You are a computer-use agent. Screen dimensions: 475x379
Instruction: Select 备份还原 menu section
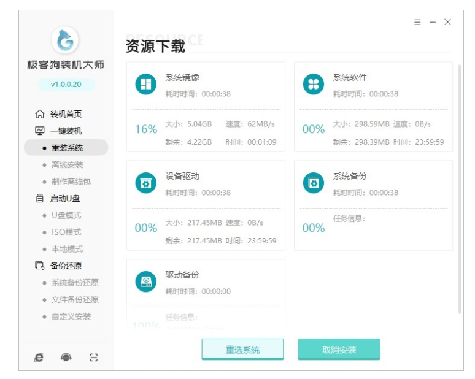tap(66, 266)
